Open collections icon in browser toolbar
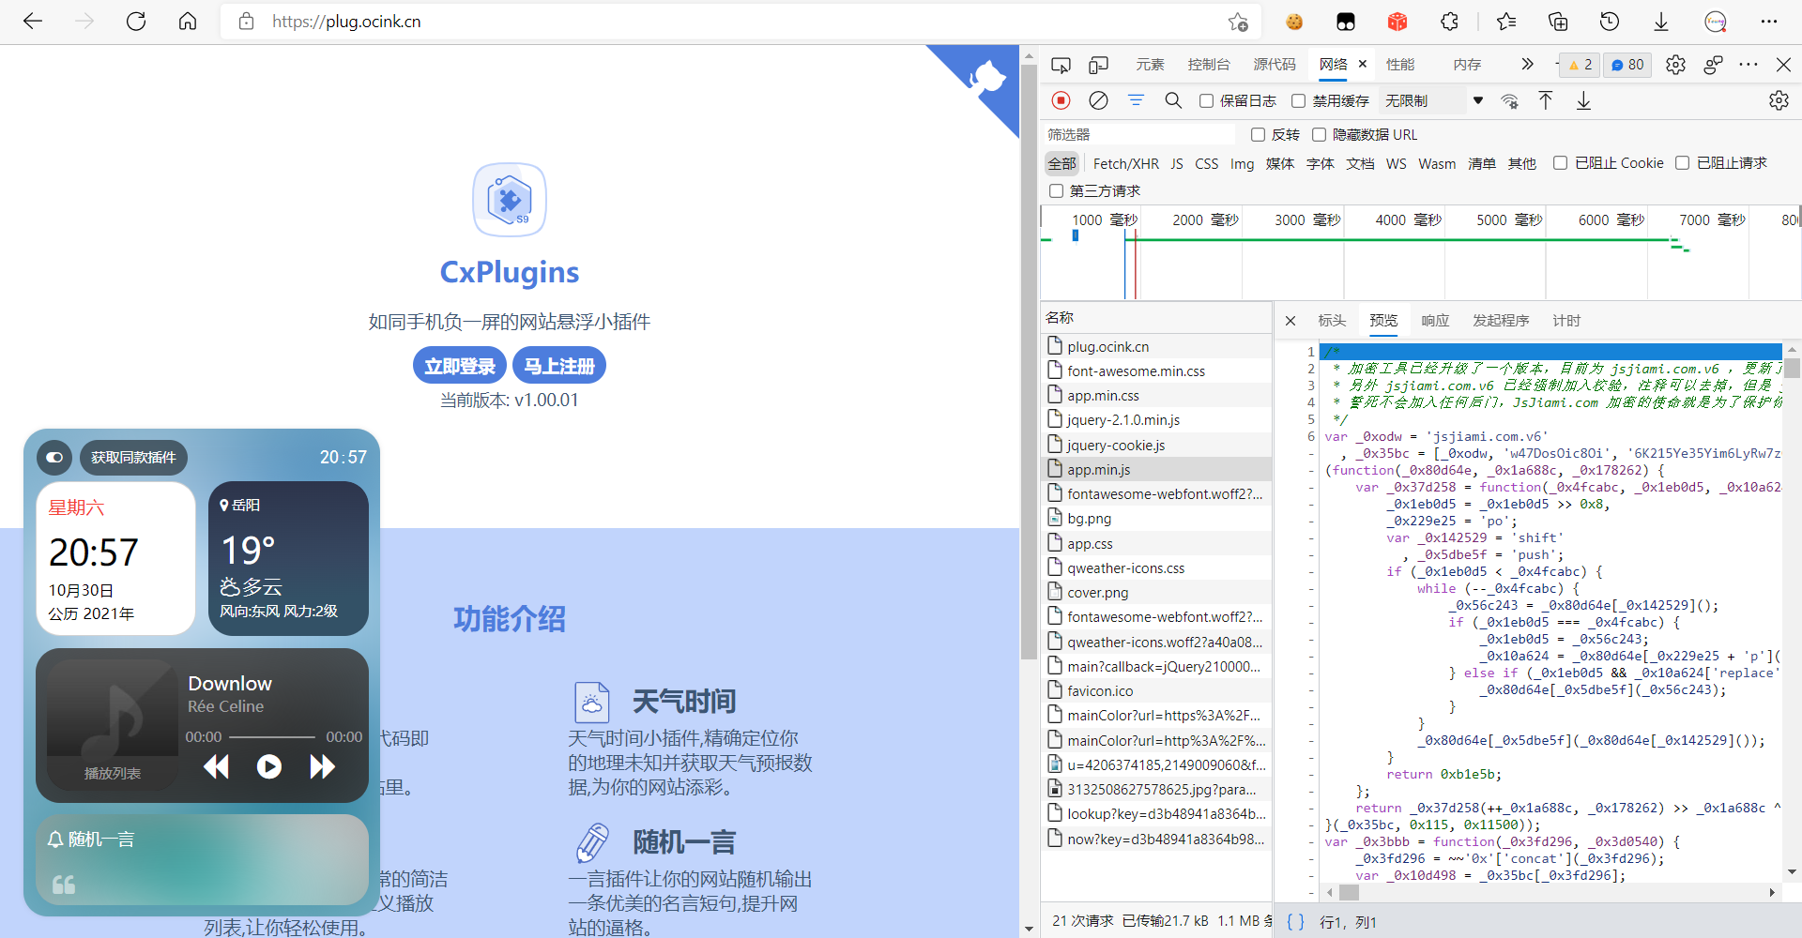 1558,22
